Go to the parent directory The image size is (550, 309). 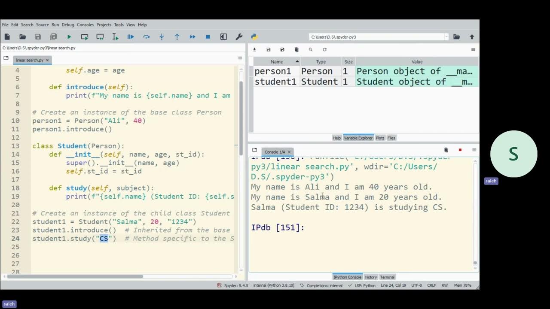pos(472,37)
